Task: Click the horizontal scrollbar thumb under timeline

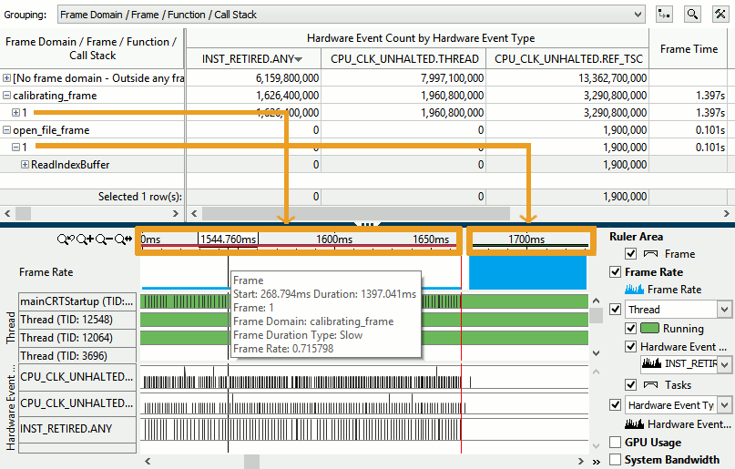Action: 251,462
